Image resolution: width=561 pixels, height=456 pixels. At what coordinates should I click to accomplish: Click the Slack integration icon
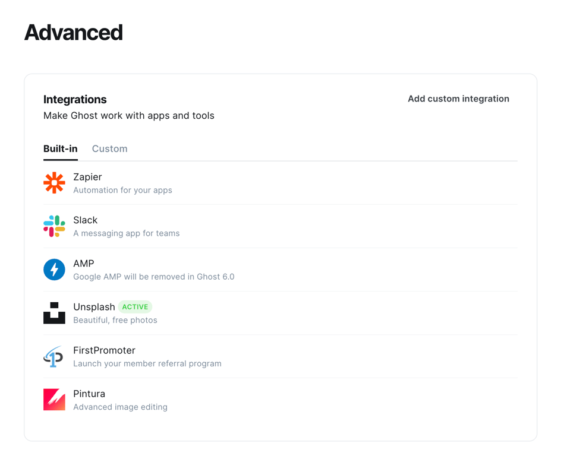[54, 226]
